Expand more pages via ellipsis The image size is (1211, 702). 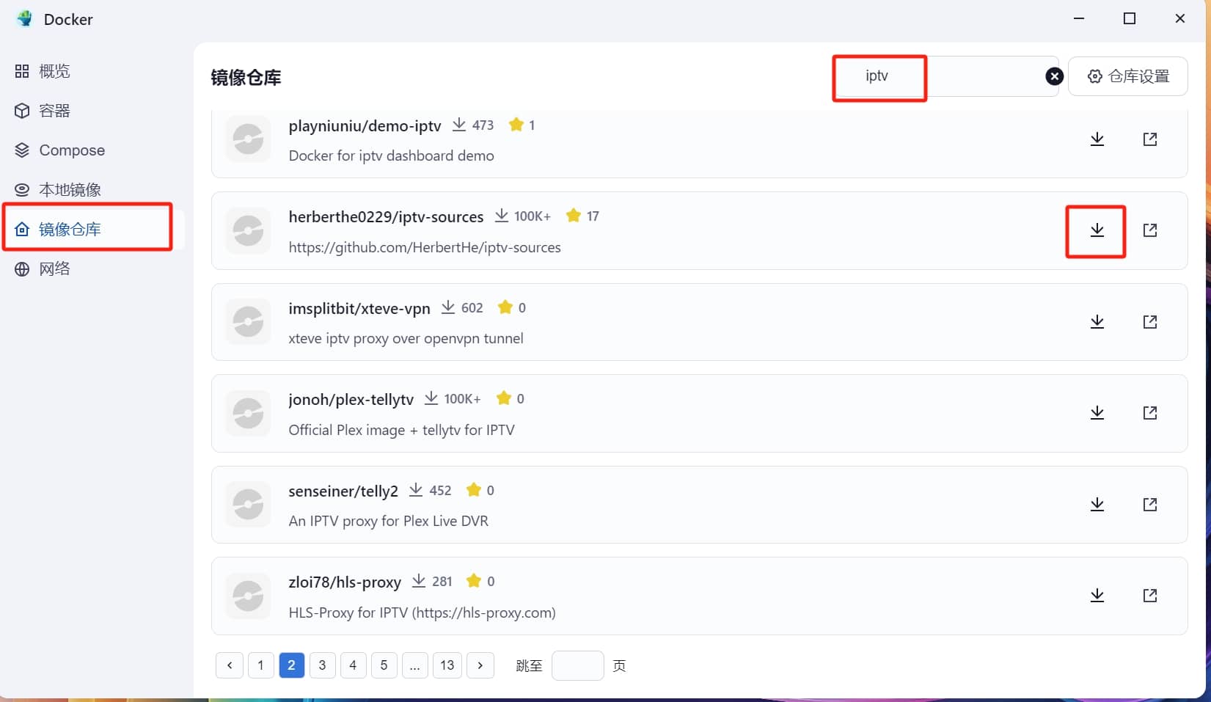414,665
